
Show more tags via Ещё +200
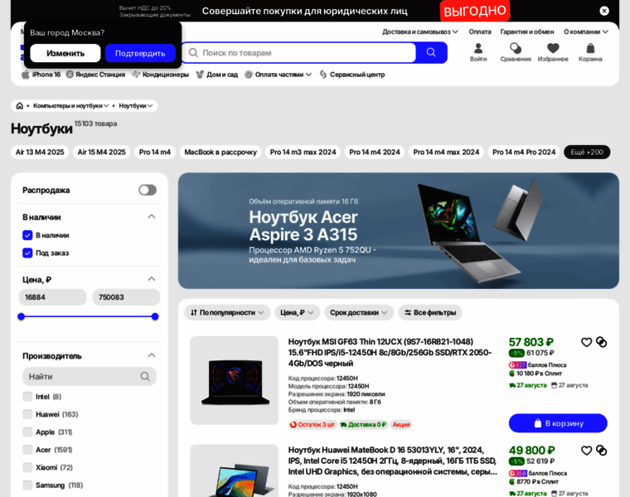click(x=587, y=152)
